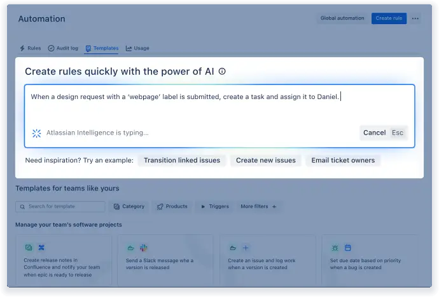The image size is (439, 297).
Task: Click the search magnifier icon
Action: (22, 207)
